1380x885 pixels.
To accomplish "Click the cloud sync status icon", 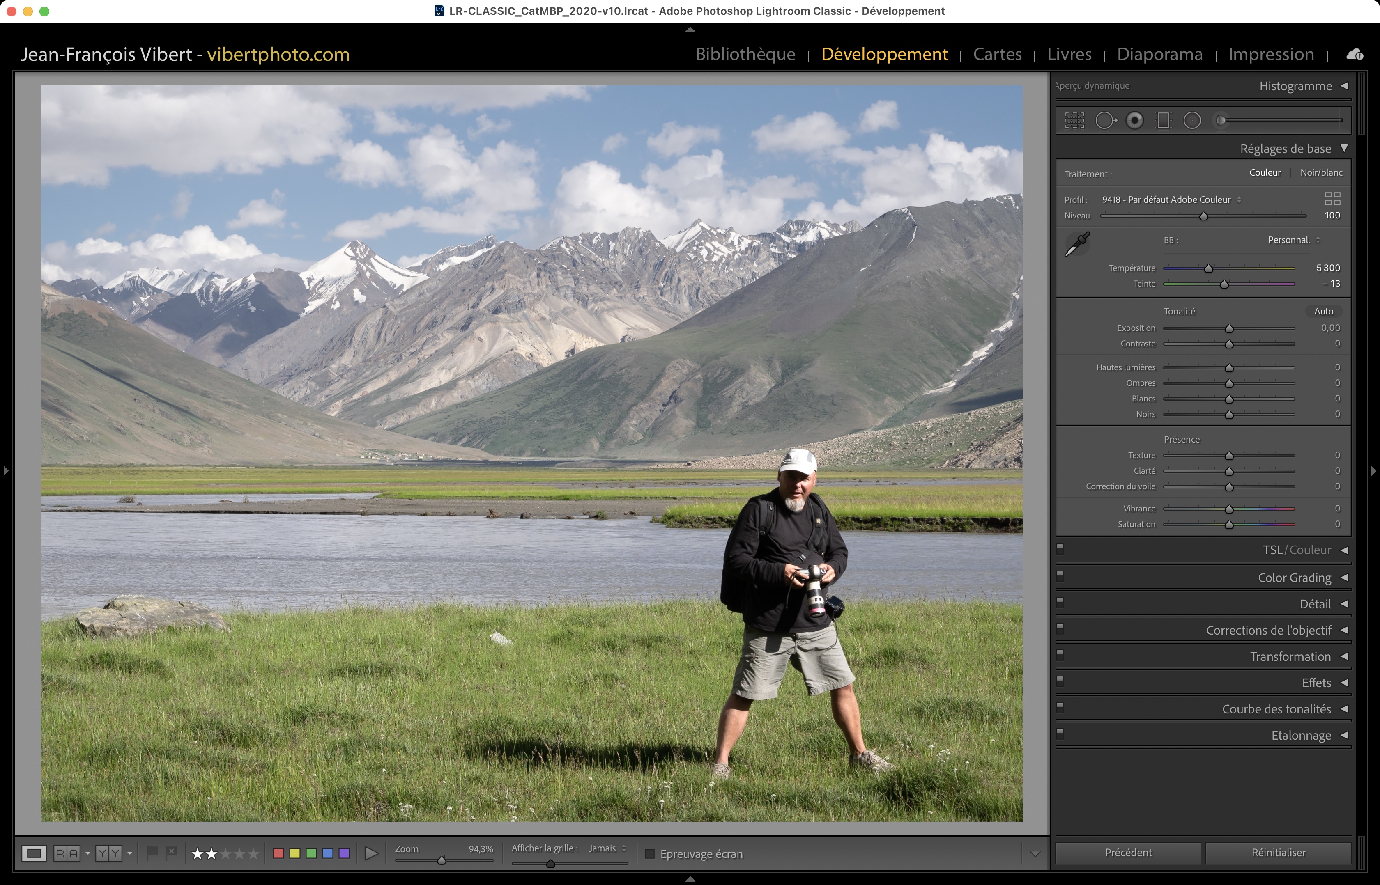I will point(1354,55).
